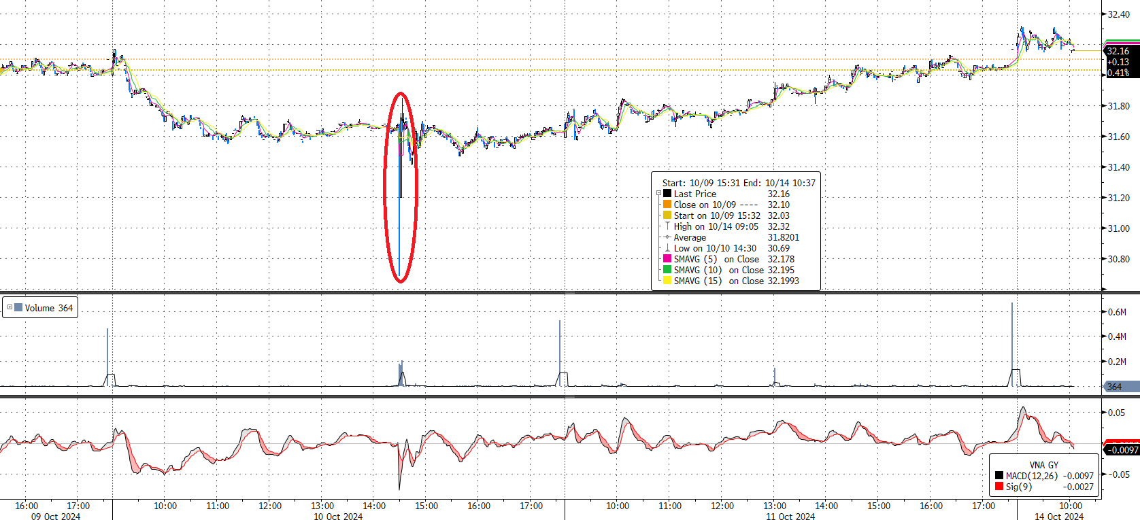
Task: Select 'High on 10/14 09:05' legend text
Action: (x=716, y=226)
